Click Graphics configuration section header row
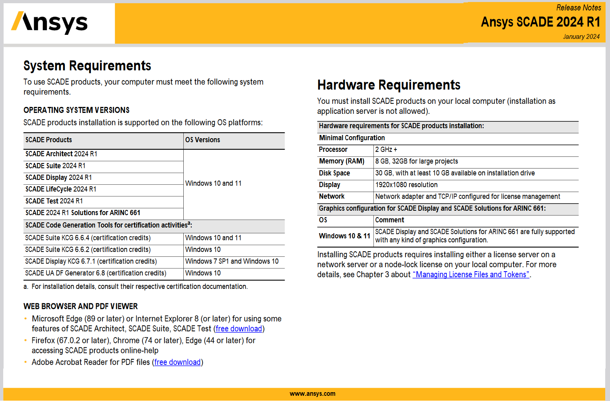 pos(448,209)
